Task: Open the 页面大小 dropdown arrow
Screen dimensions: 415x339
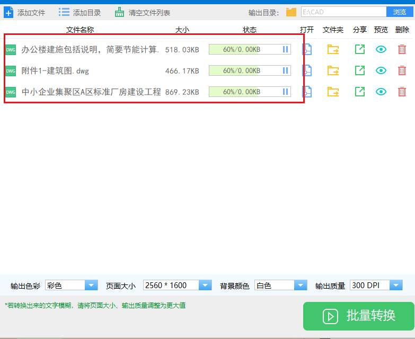Action: (205, 286)
